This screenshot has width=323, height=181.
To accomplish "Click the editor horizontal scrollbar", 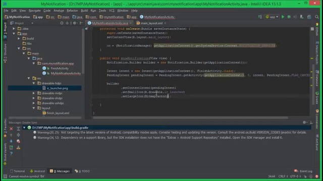I will [191, 118].
